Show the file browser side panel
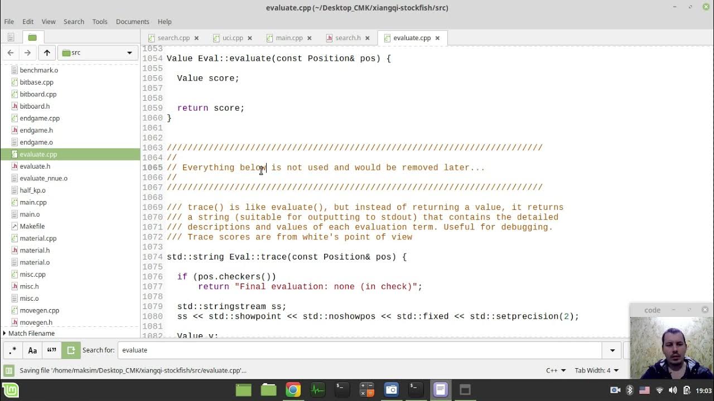The width and height of the screenshot is (714, 401). point(32,37)
